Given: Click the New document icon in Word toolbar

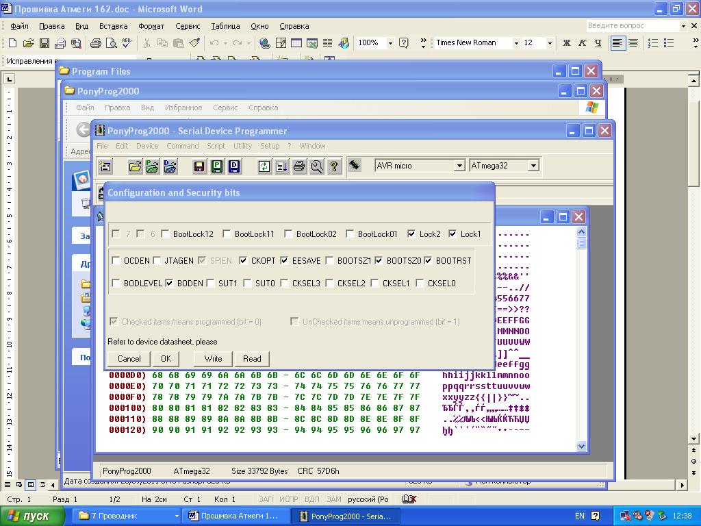Looking at the screenshot, I should coord(12,43).
